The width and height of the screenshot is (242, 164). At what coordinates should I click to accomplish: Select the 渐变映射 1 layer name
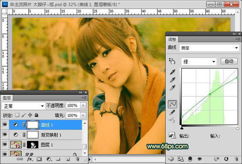[51, 135]
